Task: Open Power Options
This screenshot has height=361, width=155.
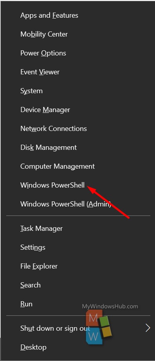Action: coord(78,53)
